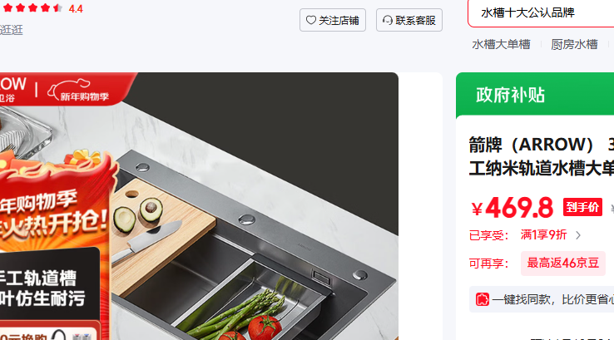This screenshot has height=340, width=614.
Task: Open the 满1享9折 discount details
Action: 543,234
